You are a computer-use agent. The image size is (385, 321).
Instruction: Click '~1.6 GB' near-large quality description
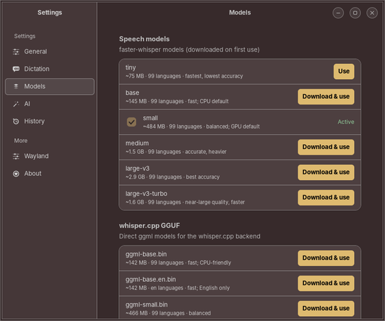pos(185,203)
